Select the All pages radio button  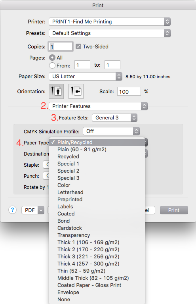[x=52, y=58]
